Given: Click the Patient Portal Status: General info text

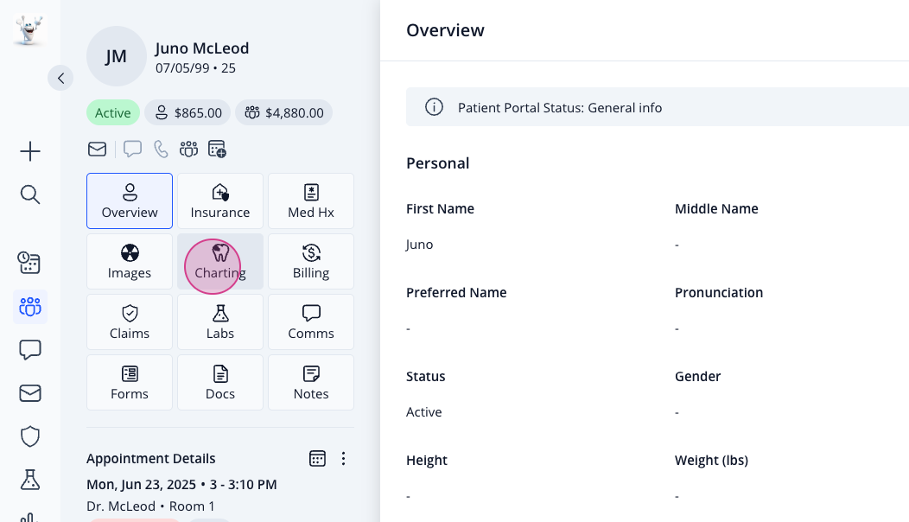Looking at the screenshot, I should click(x=559, y=108).
